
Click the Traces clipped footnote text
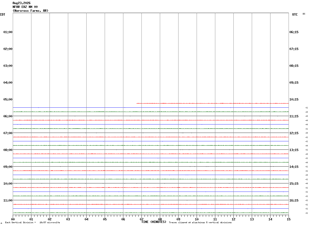[200, 223]
